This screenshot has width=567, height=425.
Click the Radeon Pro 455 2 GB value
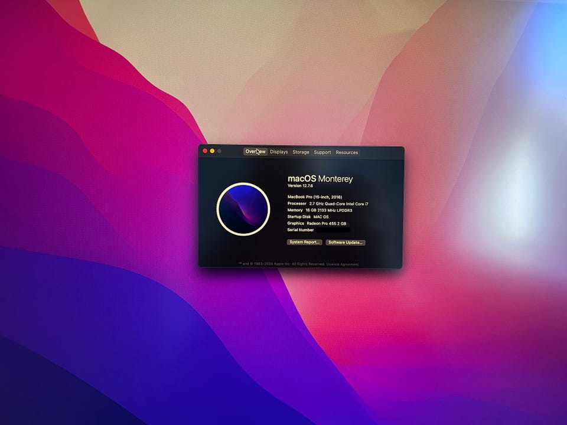[x=327, y=223]
